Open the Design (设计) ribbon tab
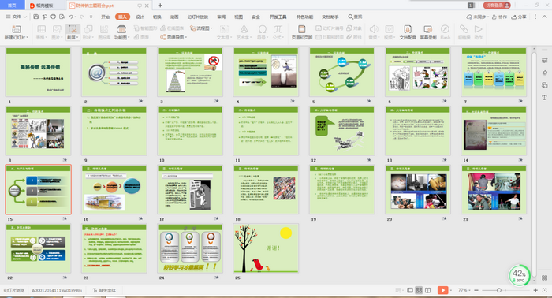The width and height of the screenshot is (552, 298). (140, 17)
